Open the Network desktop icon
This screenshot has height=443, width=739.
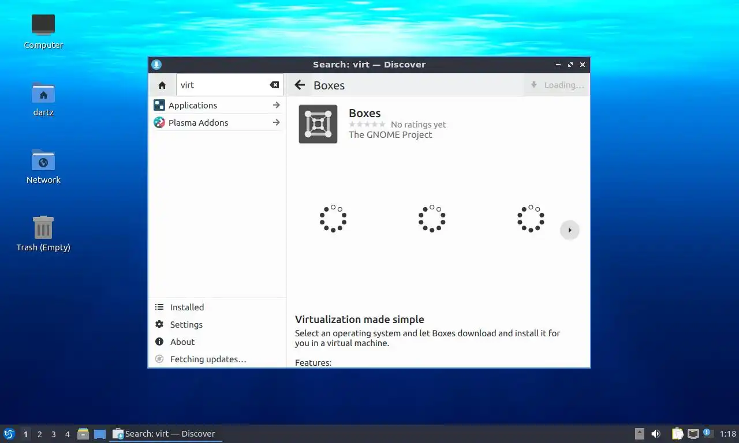tap(43, 166)
